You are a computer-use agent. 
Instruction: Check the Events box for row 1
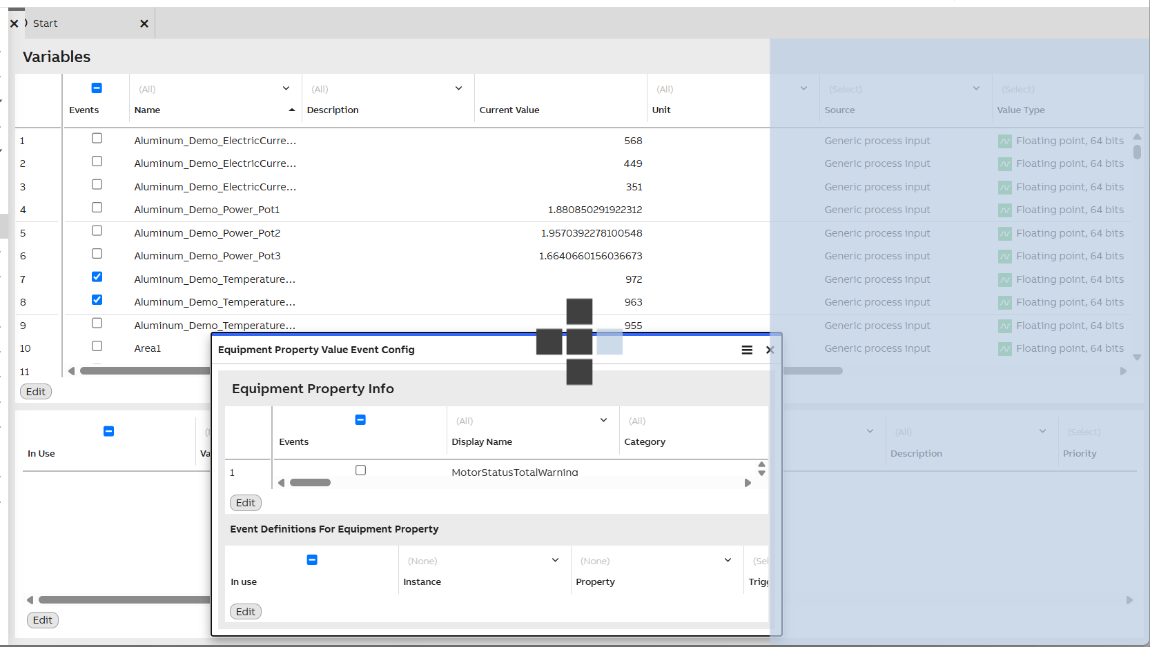(x=97, y=138)
